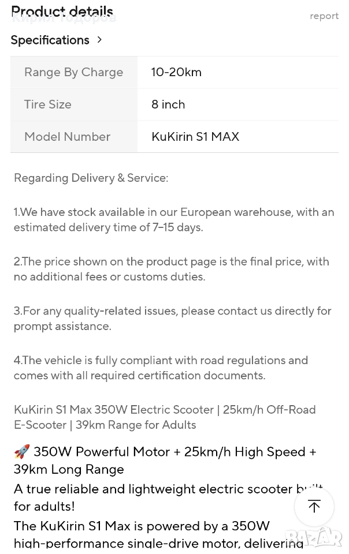Click the 10-20km range value

[176, 72]
